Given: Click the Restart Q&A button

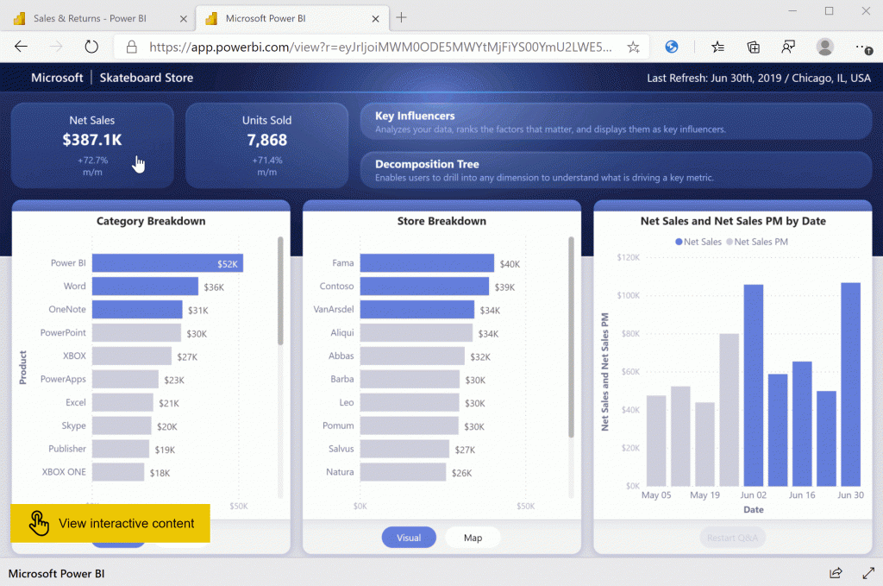Looking at the screenshot, I should pos(732,538).
